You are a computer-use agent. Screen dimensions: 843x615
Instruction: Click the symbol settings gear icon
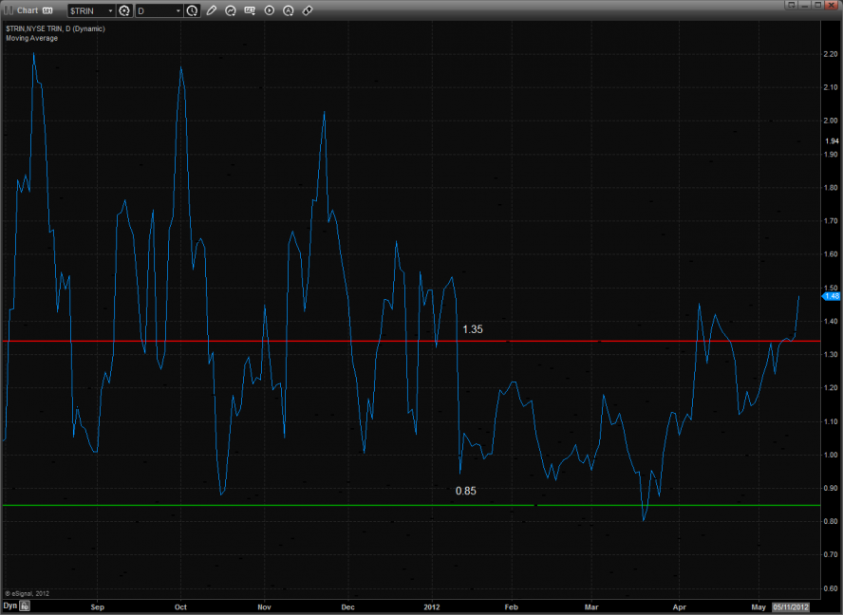click(124, 10)
